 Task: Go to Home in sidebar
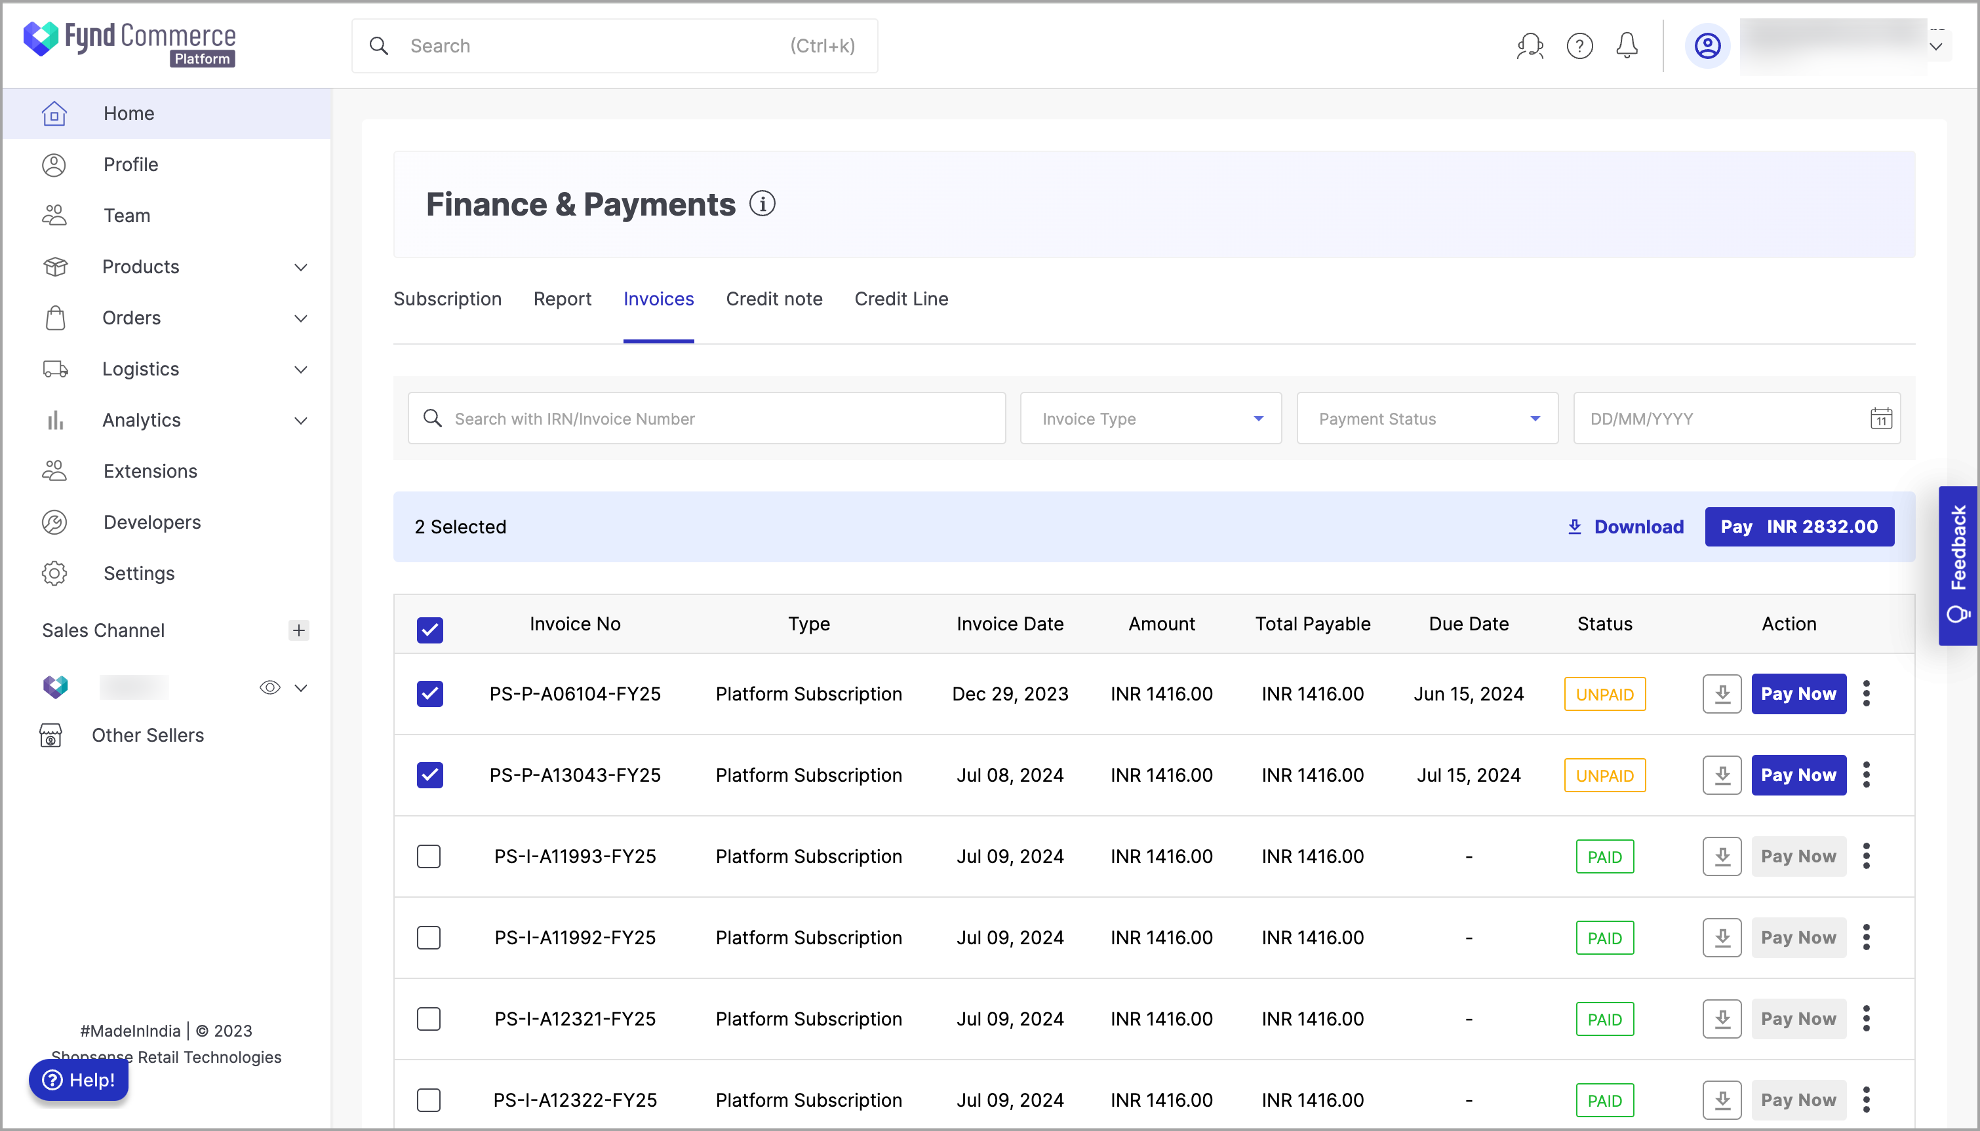tap(167, 113)
